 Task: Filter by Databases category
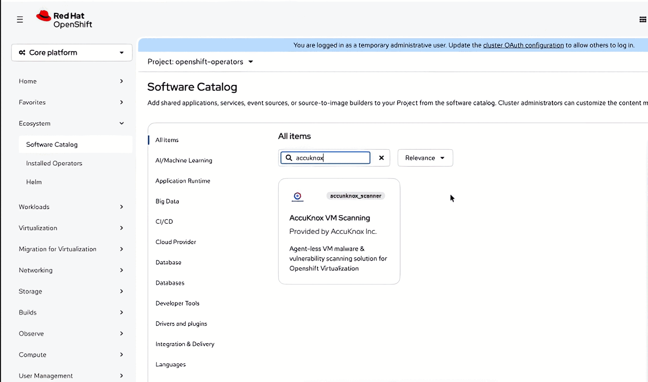pyautogui.click(x=170, y=283)
